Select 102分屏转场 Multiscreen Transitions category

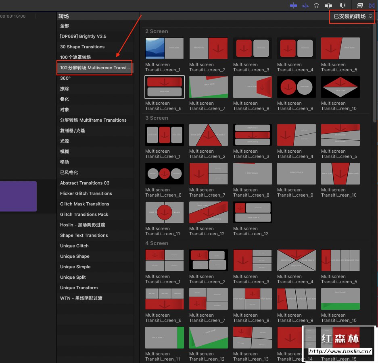(x=95, y=68)
